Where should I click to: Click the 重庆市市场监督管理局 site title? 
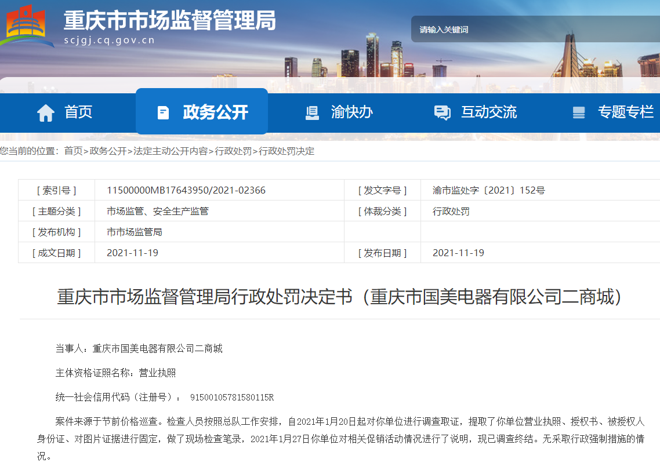tap(169, 21)
